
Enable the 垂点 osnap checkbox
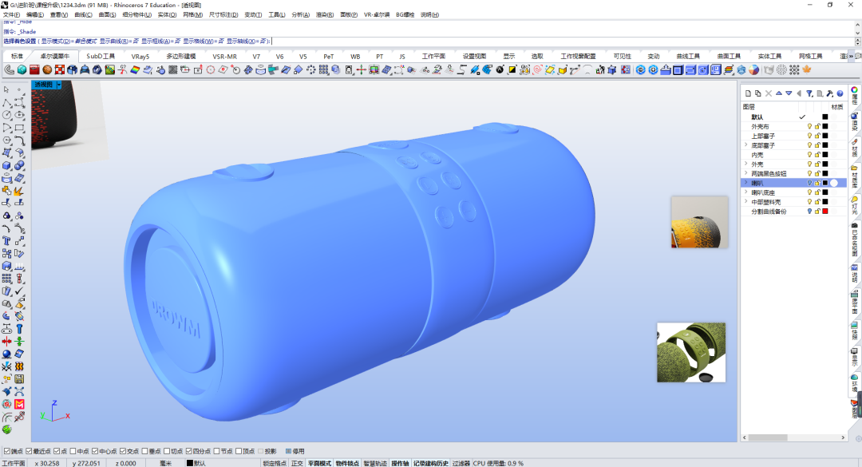tap(144, 451)
